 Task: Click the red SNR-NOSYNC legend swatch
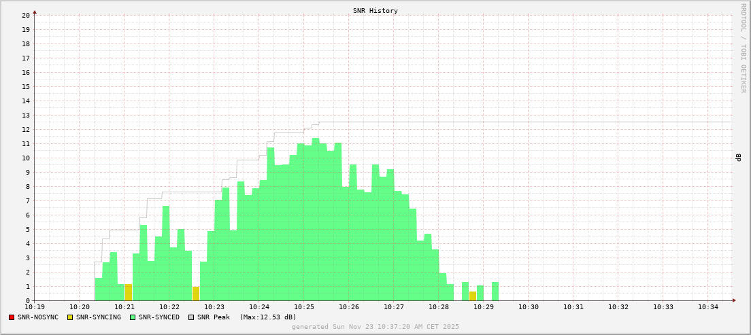(x=12, y=317)
